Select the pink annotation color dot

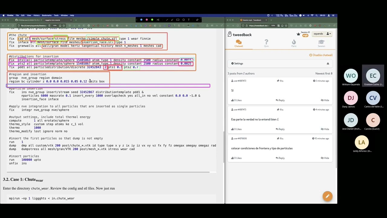point(147,20)
